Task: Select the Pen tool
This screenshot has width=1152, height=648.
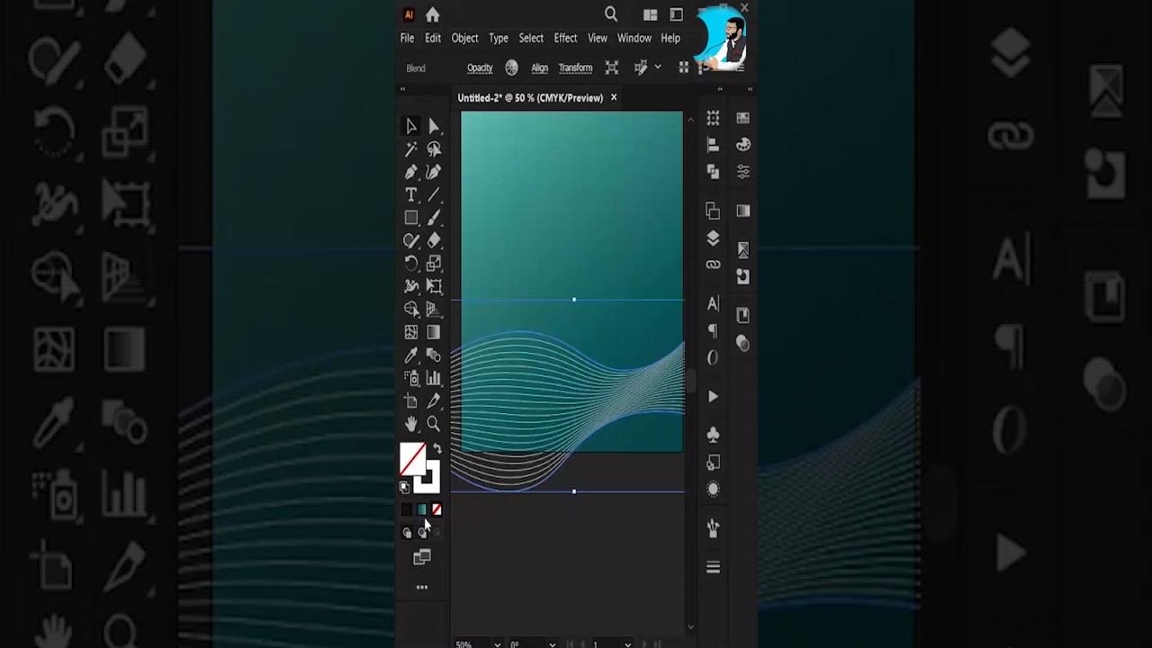Action: pos(411,172)
